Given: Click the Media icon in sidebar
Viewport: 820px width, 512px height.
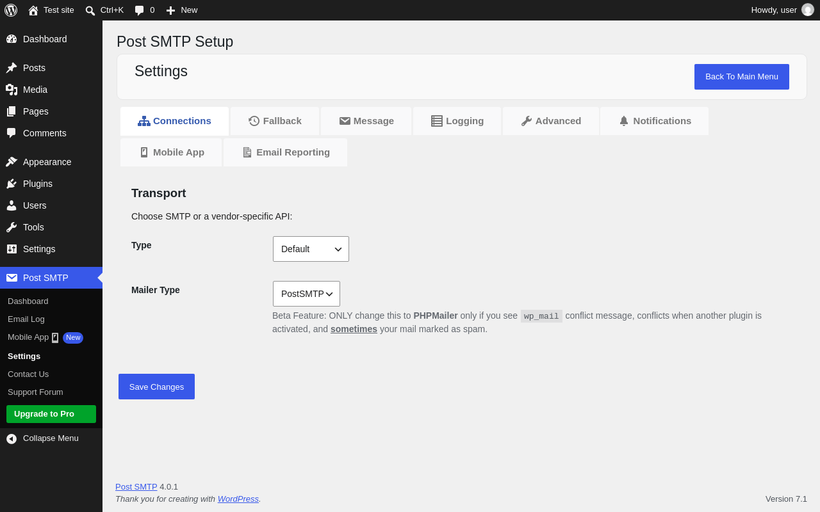Looking at the screenshot, I should tap(12, 90).
